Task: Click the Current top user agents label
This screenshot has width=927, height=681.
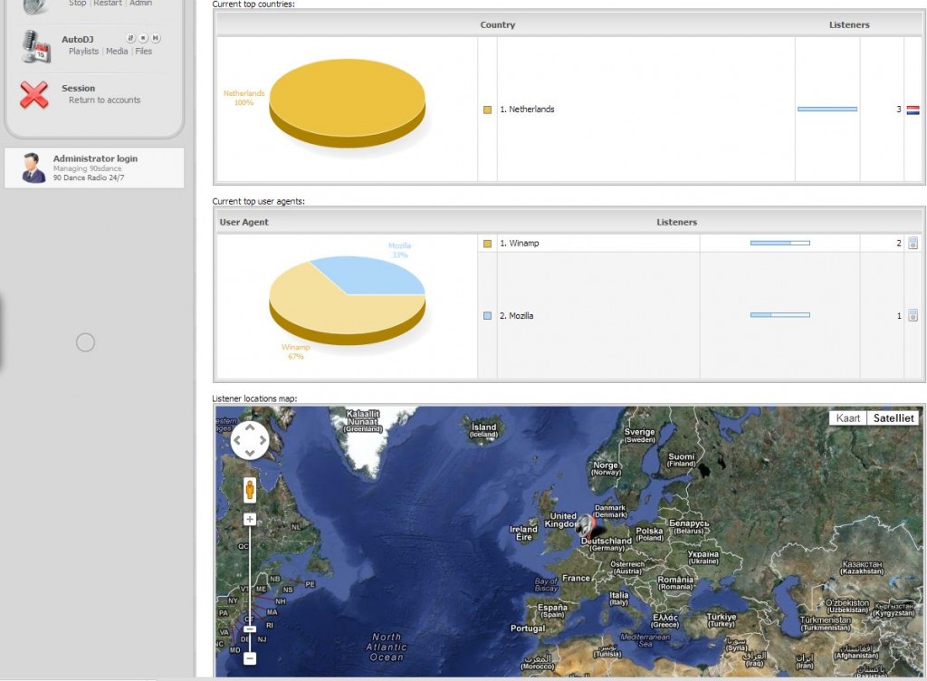Action: (x=258, y=201)
